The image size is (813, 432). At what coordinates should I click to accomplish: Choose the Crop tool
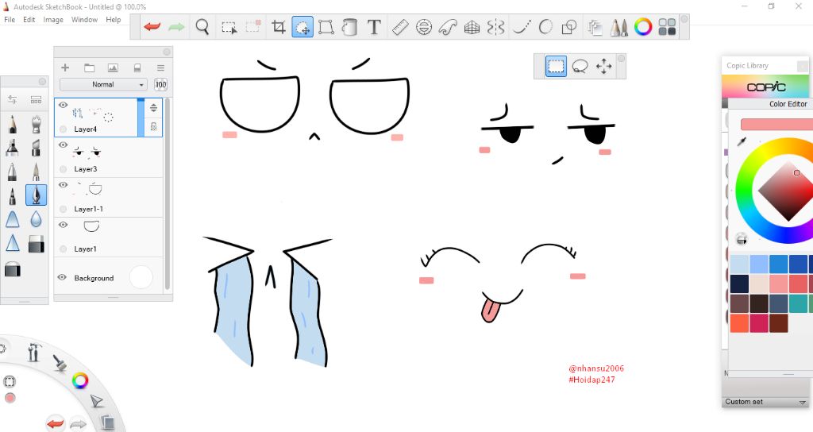(279, 27)
